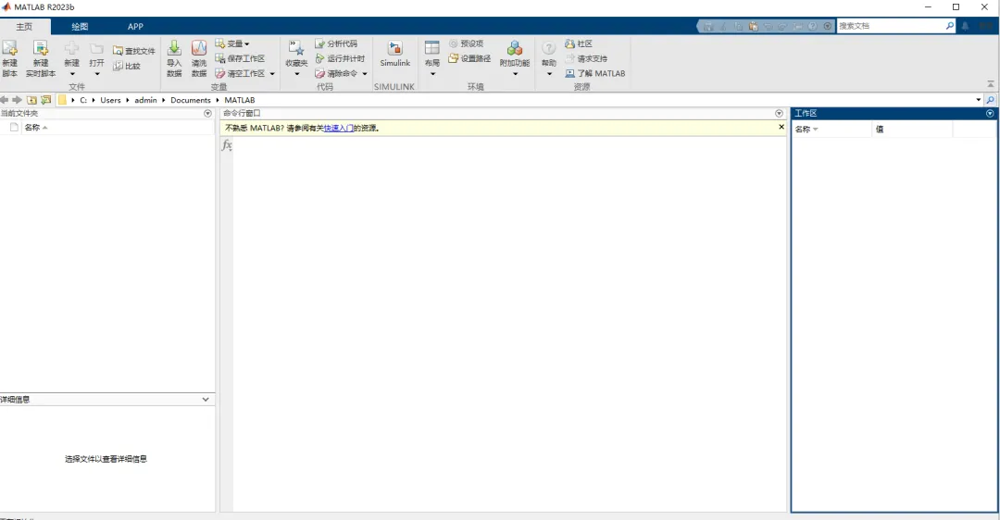Click the search icon right of the address bar
Viewport: 1000px width, 520px height.
point(991,100)
